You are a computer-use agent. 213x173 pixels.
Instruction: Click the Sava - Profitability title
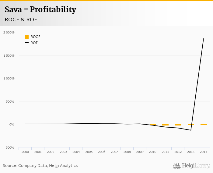pyautogui.click(x=40, y=10)
